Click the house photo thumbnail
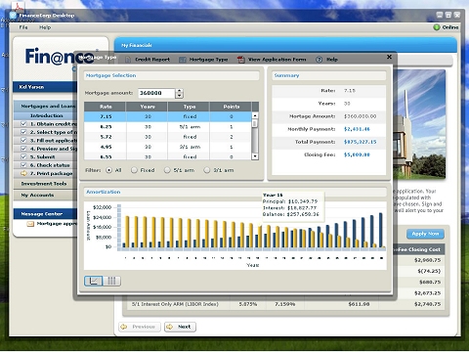Viewport: 469px width, 352px height. click(419, 124)
